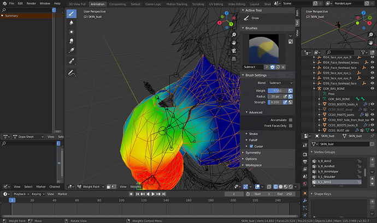Image resolution: width=377 pixels, height=223 pixels.
Task: Select the Gradient weight tool
Action: click(72, 50)
